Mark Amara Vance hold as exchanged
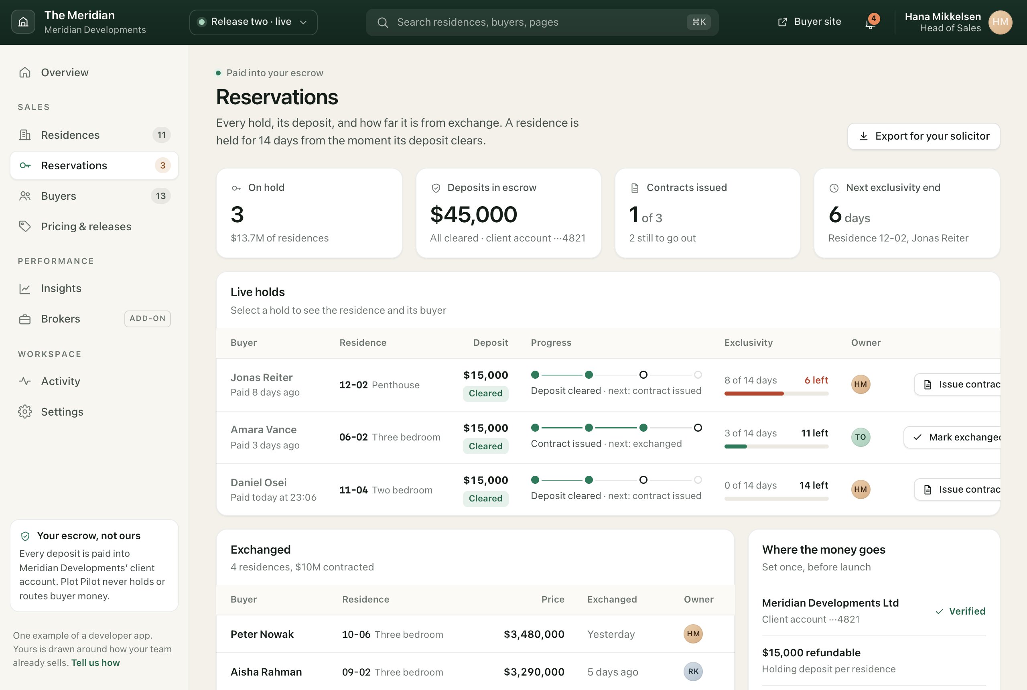 coord(952,437)
